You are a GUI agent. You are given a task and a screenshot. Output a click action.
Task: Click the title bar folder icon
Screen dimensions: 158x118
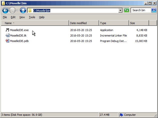tap(3, 3)
